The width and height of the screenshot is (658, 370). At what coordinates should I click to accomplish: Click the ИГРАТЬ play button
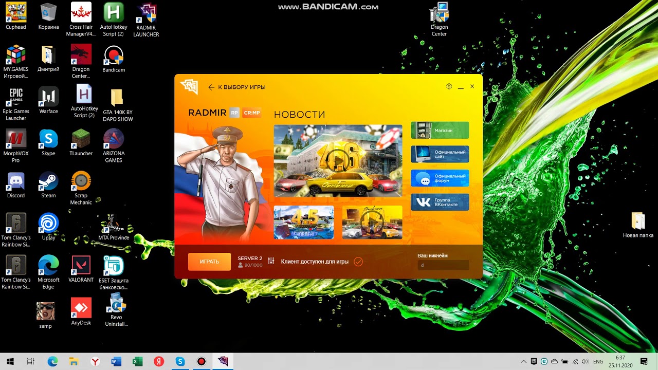pyautogui.click(x=209, y=262)
